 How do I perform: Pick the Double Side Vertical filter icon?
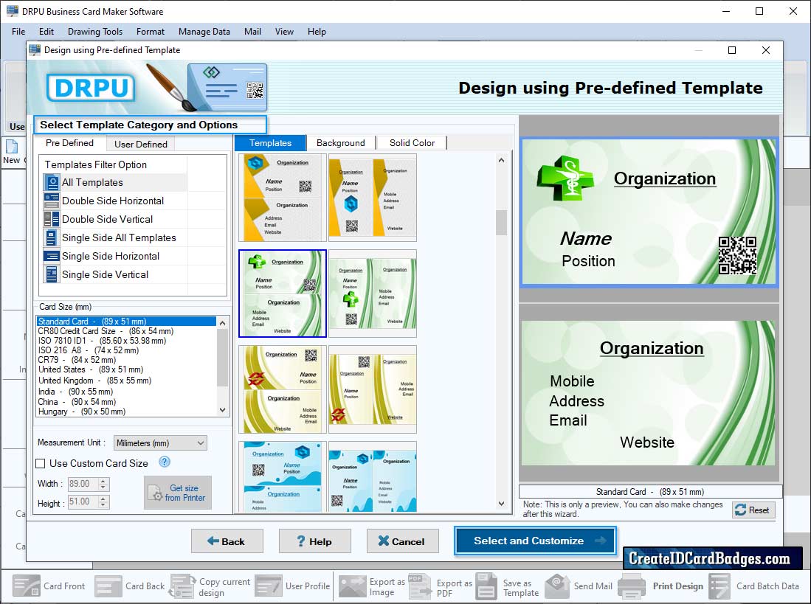click(52, 219)
